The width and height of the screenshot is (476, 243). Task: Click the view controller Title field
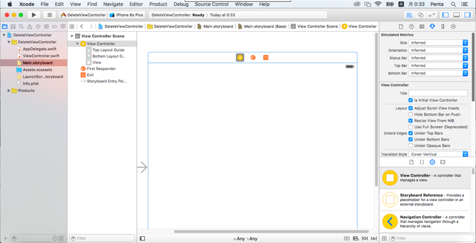pos(438,93)
